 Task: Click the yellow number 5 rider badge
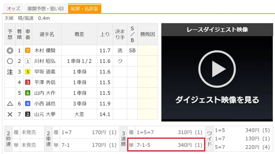pos(28,72)
